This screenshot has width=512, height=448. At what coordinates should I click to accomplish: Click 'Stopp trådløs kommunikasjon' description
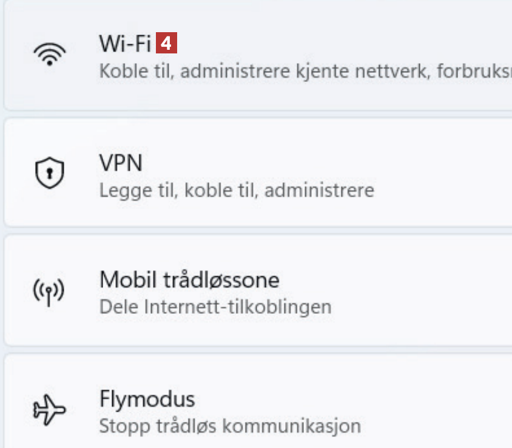point(230,425)
